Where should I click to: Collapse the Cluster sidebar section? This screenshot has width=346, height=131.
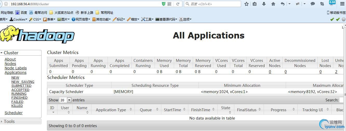pos(21,53)
